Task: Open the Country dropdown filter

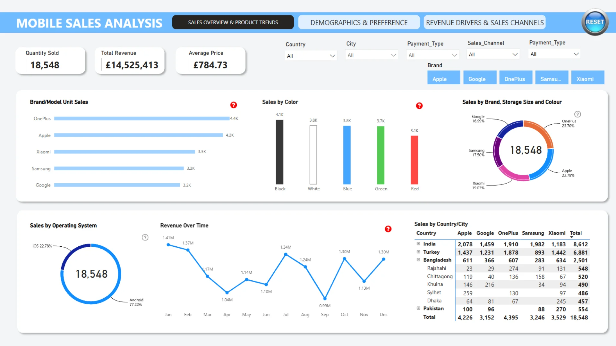Action: [x=311, y=56]
